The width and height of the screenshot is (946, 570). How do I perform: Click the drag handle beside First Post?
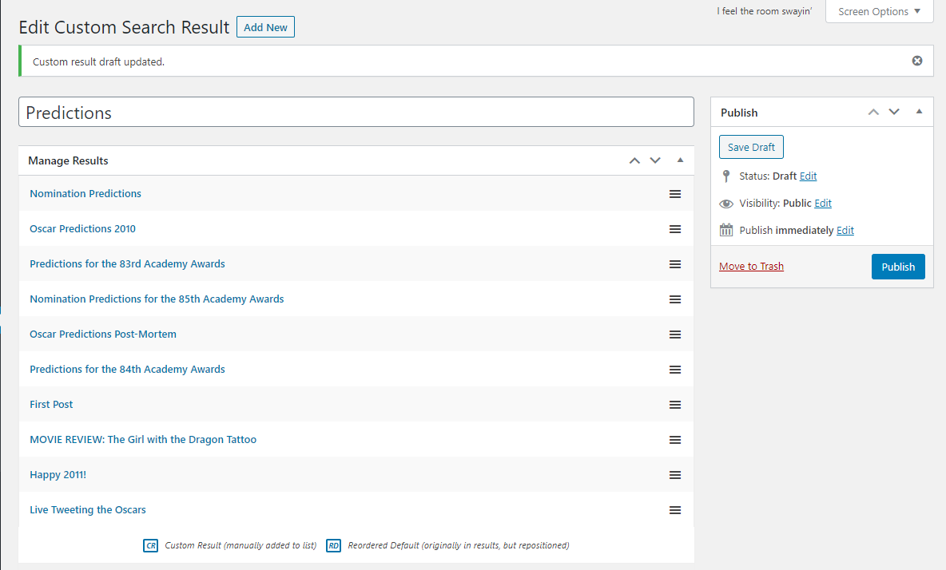(675, 405)
